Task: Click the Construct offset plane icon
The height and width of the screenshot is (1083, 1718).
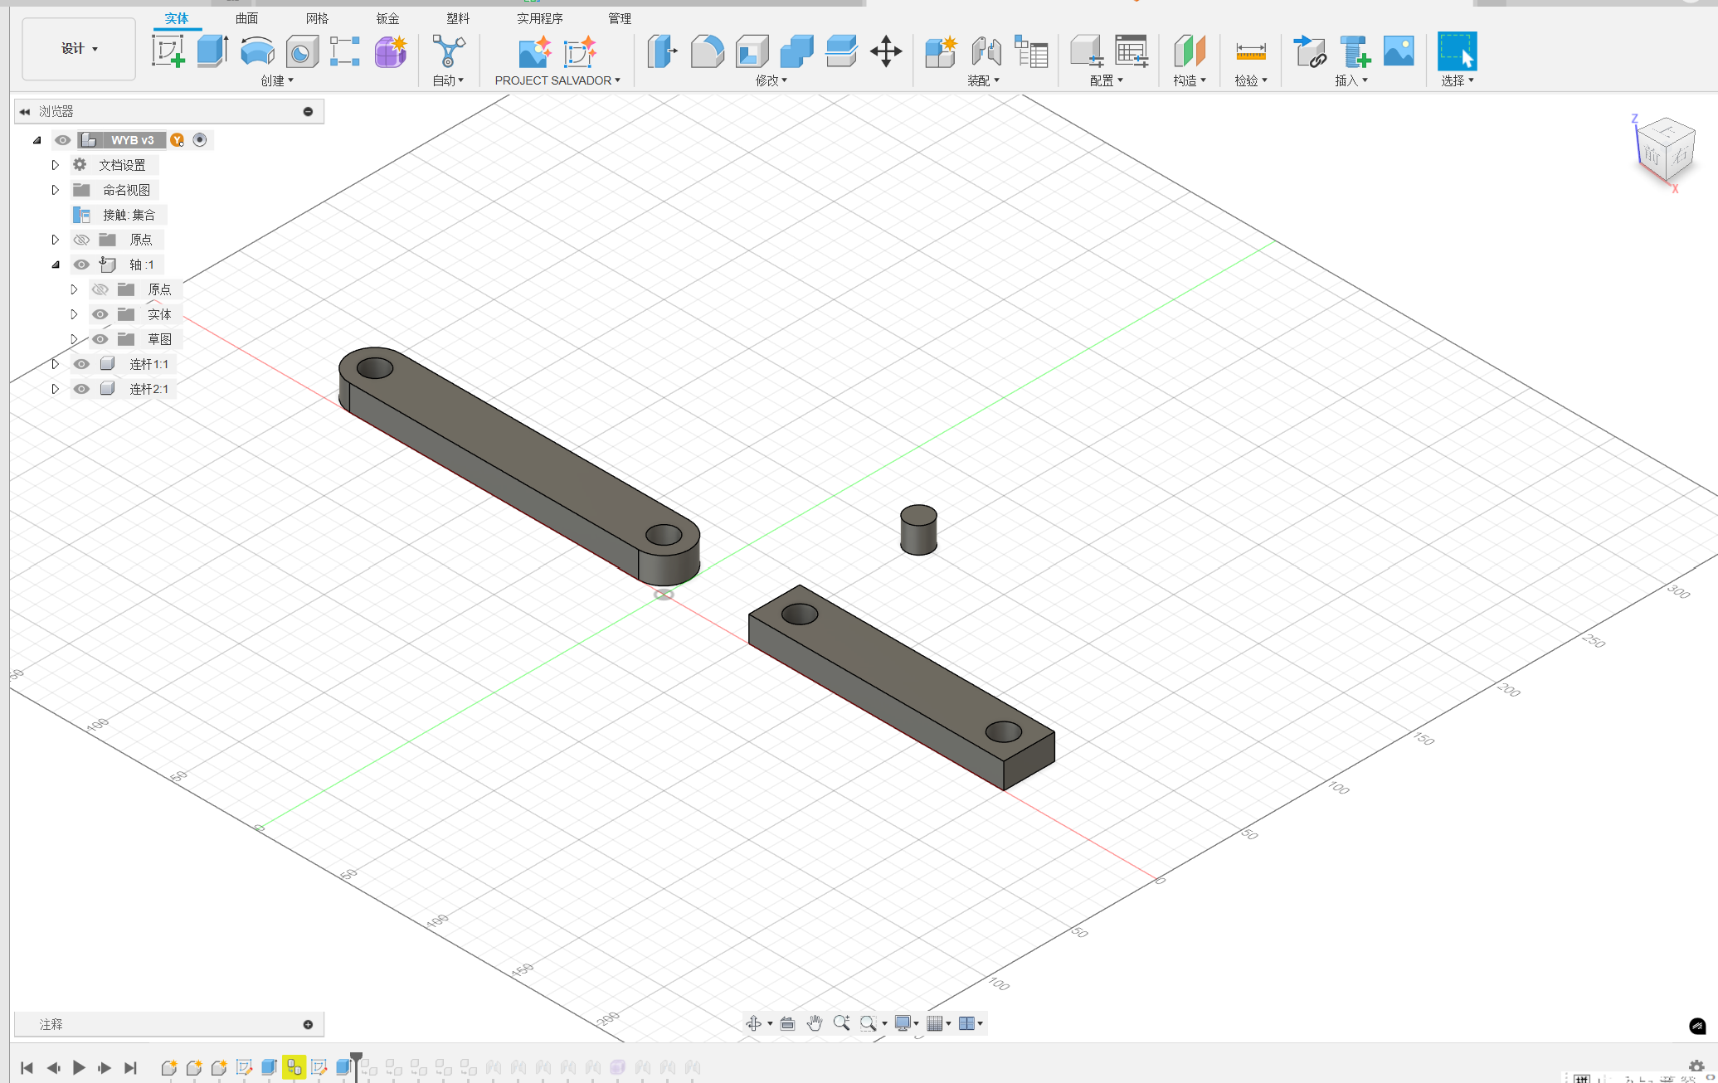Action: (x=1189, y=51)
